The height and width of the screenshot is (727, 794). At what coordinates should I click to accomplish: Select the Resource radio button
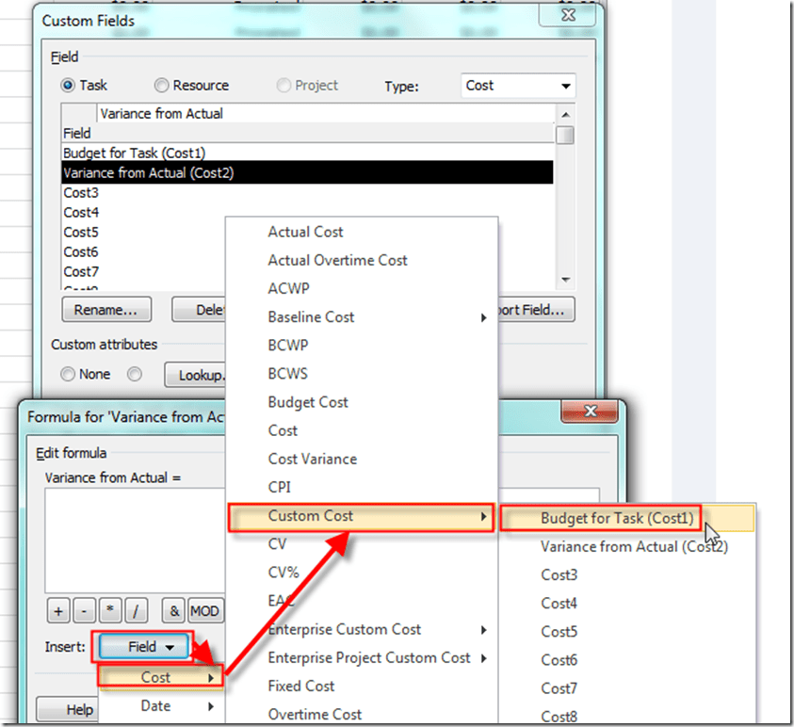pyautogui.click(x=161, y=86)
